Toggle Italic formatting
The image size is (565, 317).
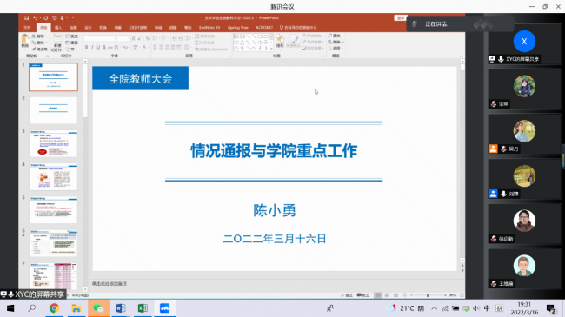coord(92,47)
